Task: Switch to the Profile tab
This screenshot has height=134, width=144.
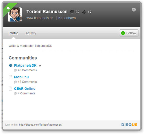Action: (x=14, y=33)
